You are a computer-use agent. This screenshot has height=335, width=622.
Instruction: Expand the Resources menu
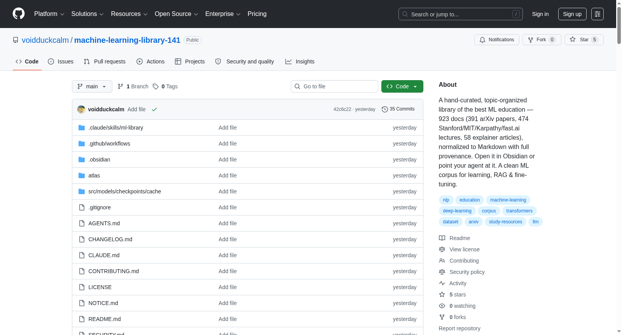pos(129,14)
